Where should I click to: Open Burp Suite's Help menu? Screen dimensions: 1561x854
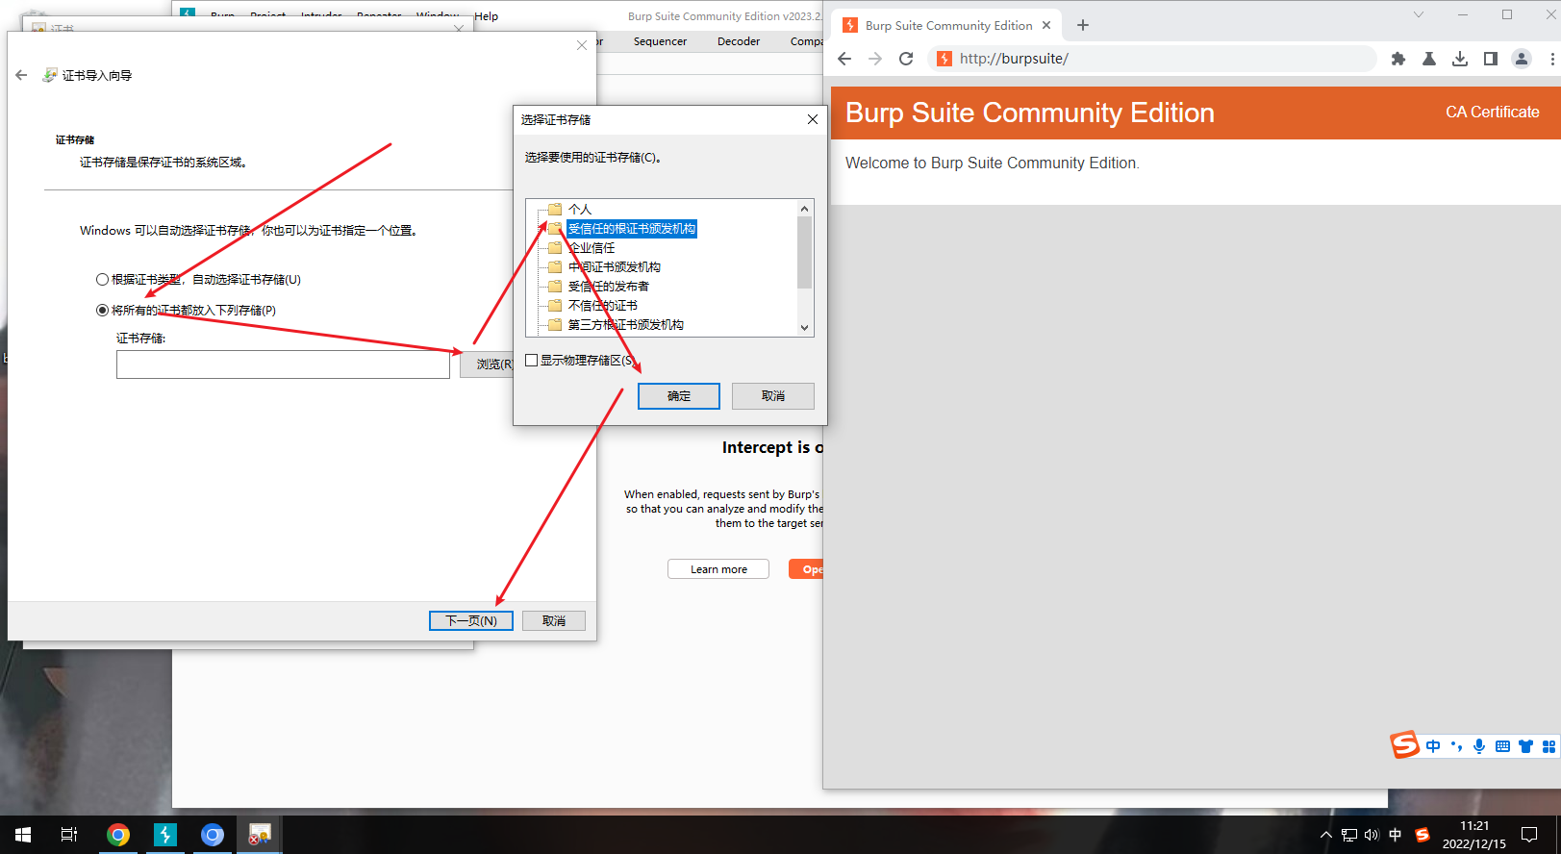tap(487, 15)
